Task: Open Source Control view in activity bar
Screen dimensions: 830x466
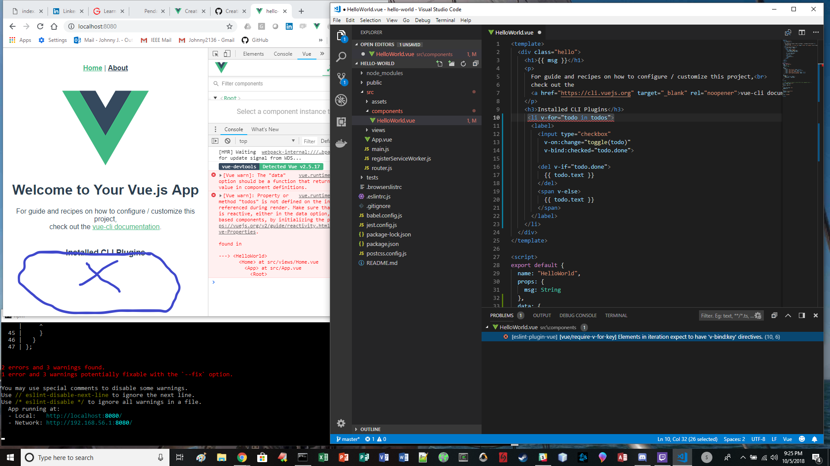Action: pos(341,78)
